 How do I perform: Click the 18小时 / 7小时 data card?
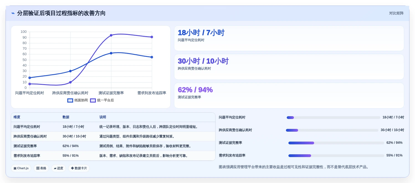pyautogui.click(x=289, y=38)
